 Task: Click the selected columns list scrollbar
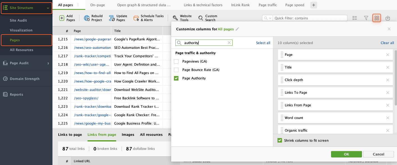coord(396,76)
